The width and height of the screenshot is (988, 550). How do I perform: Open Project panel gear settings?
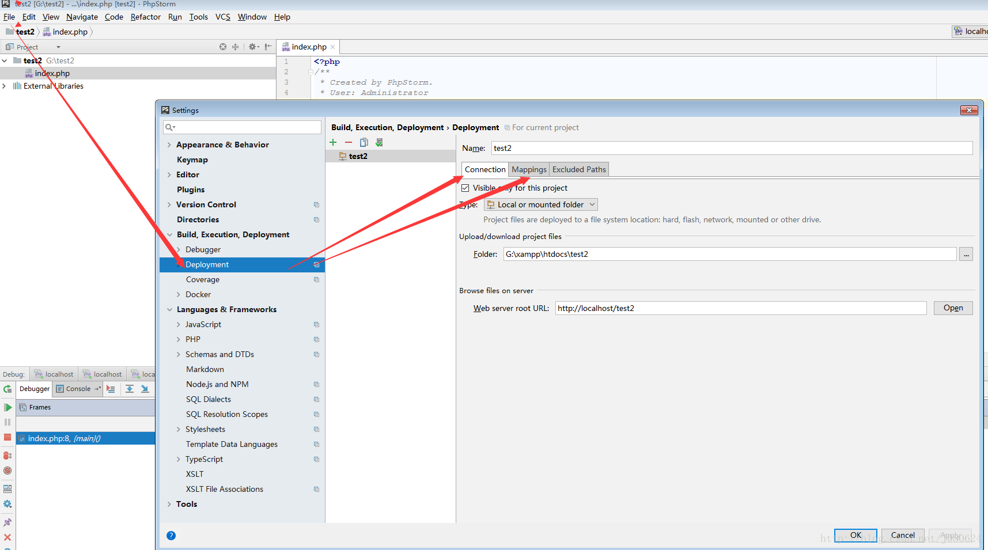coord(253,47)
